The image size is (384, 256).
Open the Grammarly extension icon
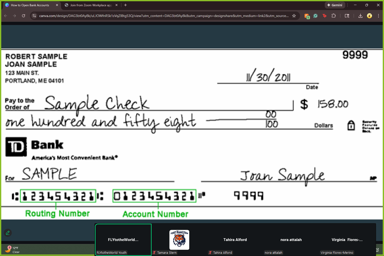click(315, 16)
